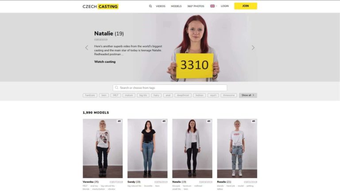340x191 pixels.
Task: Click the Czech Casting logo
Action: point(100,7)
